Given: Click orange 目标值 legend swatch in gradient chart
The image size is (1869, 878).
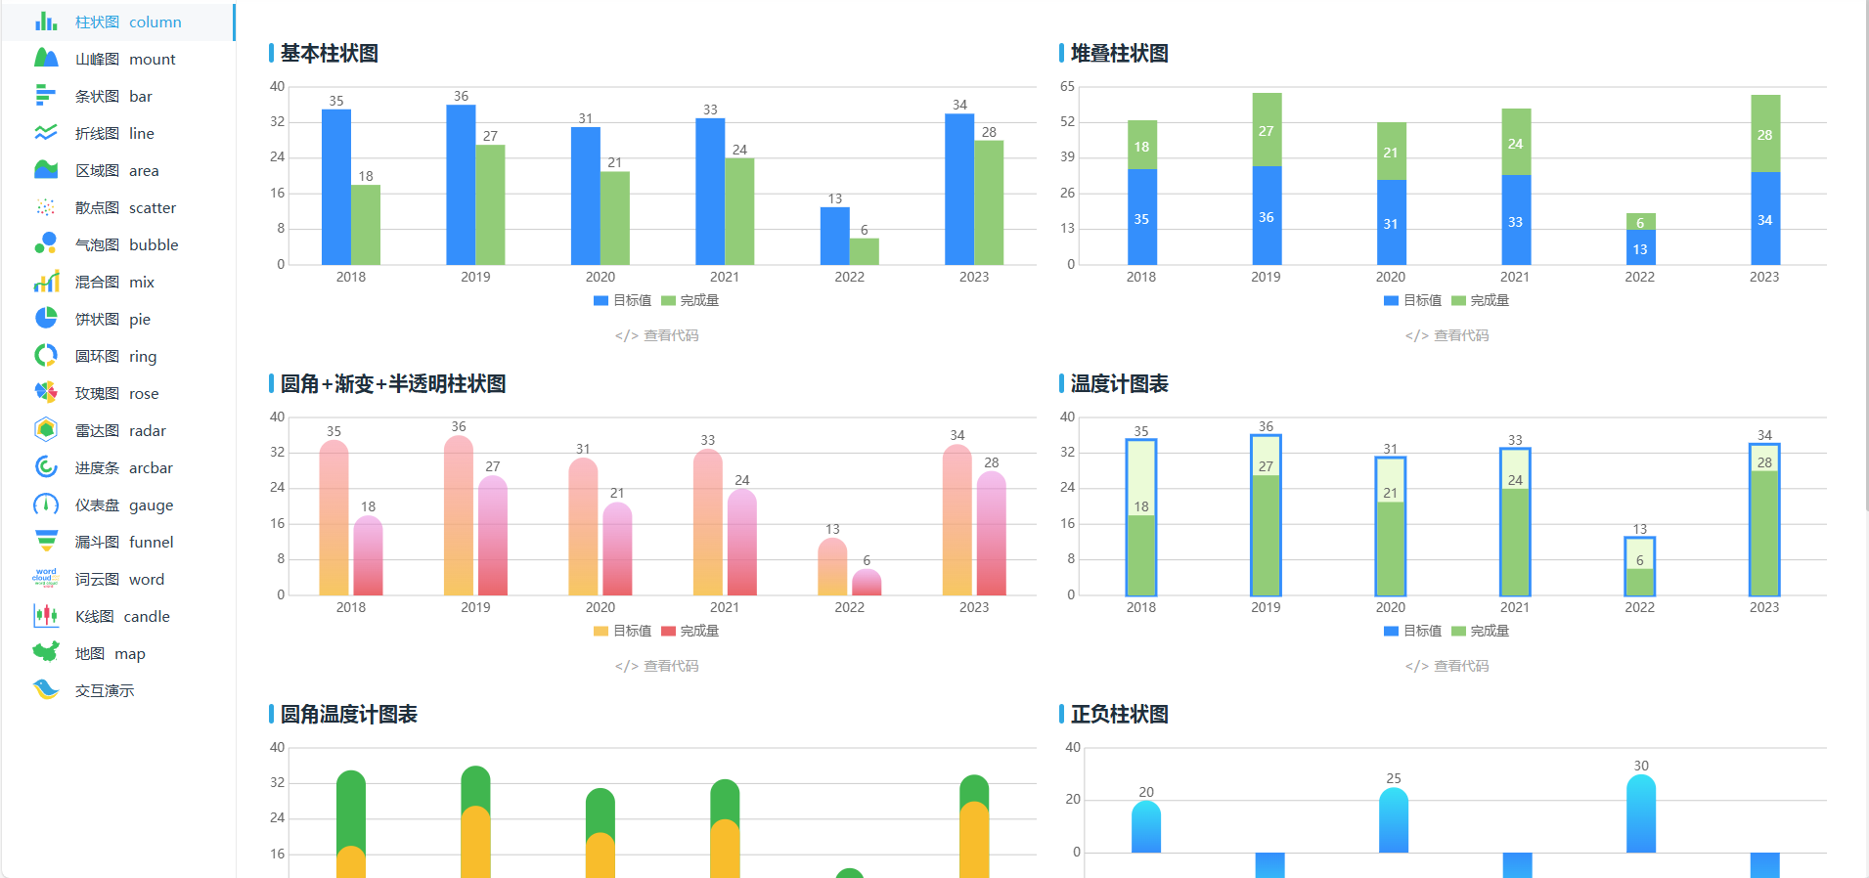Looking at the screenshot, I should 601,631.
